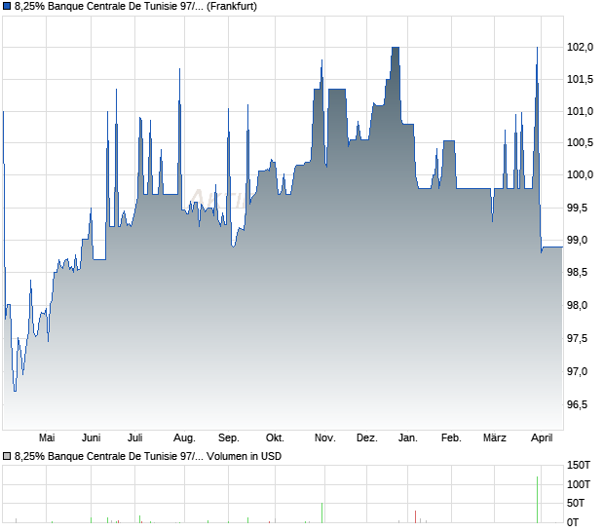Click the blue legend square beside the chart title
The image size is (604, 532).
coord(7,7)
